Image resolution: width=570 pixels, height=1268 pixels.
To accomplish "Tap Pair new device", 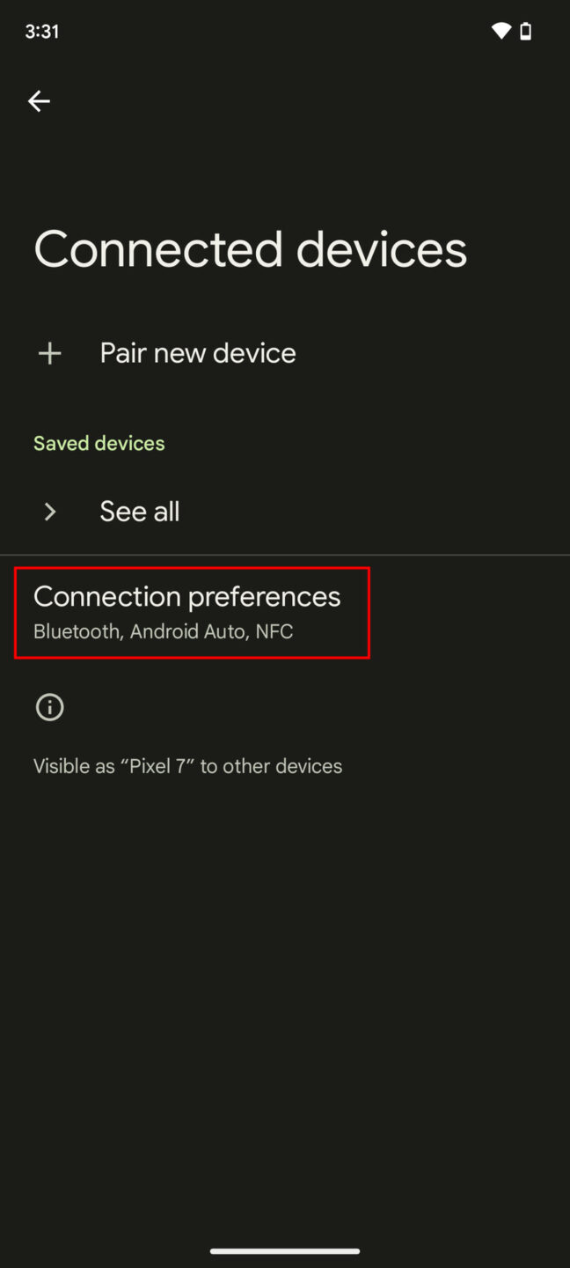I will tap(197, 352).
